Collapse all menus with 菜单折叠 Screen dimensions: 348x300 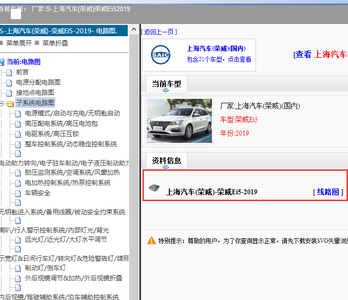pyautogui.click(x=55, y=43)
